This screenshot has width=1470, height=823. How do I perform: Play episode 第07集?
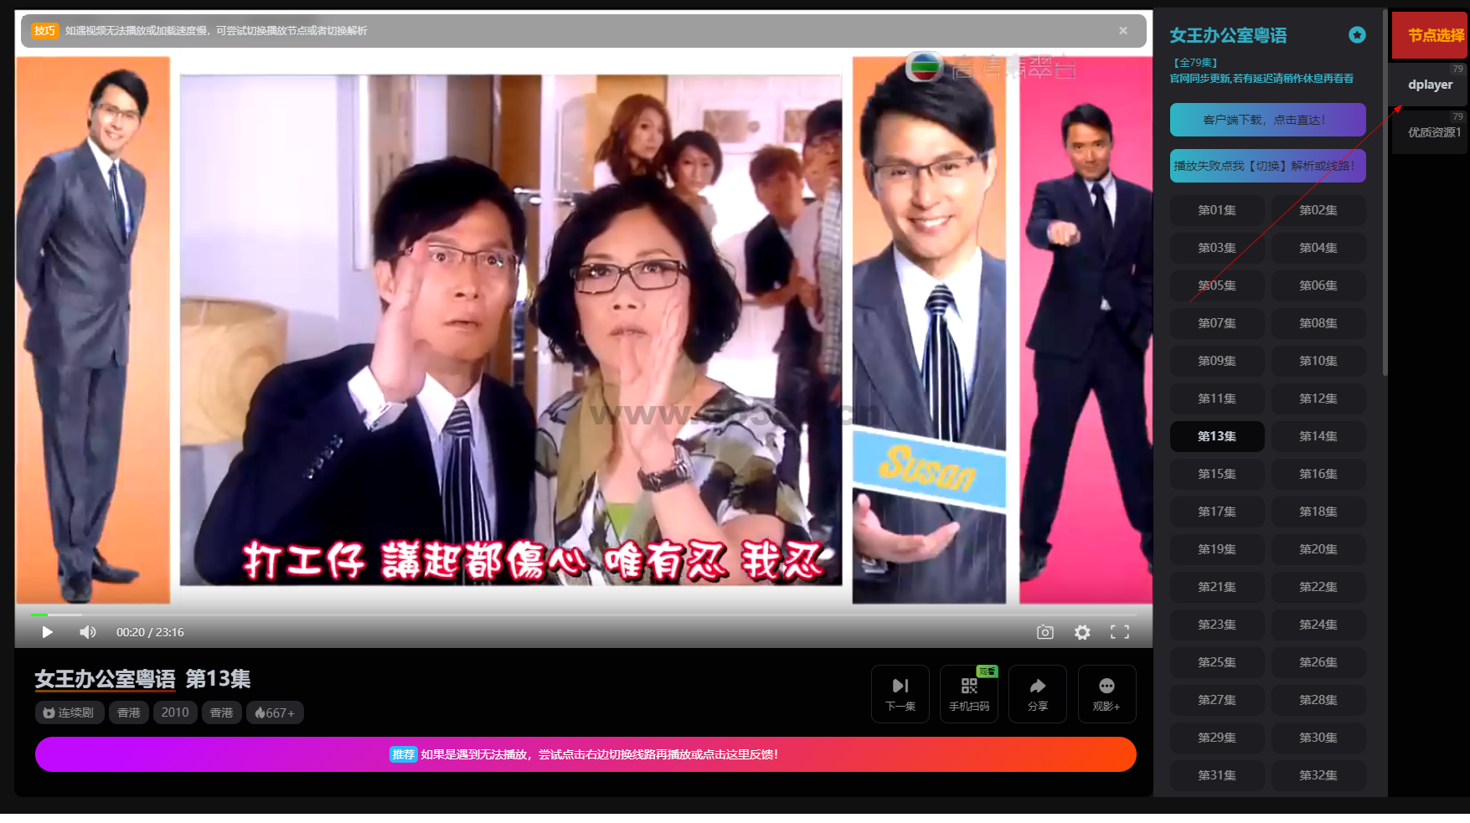point(1217,323)
